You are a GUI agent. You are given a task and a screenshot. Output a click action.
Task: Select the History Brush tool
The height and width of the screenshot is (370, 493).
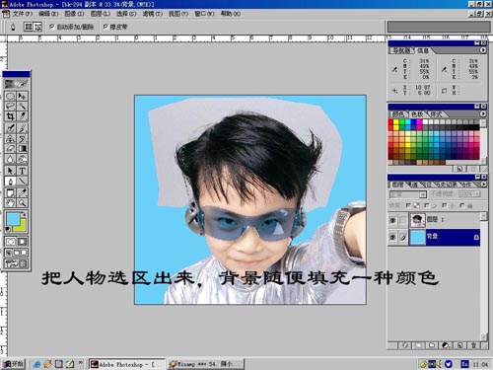pos(22,138)
